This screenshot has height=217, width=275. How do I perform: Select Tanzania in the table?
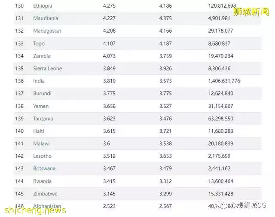[x=43, y=119]
